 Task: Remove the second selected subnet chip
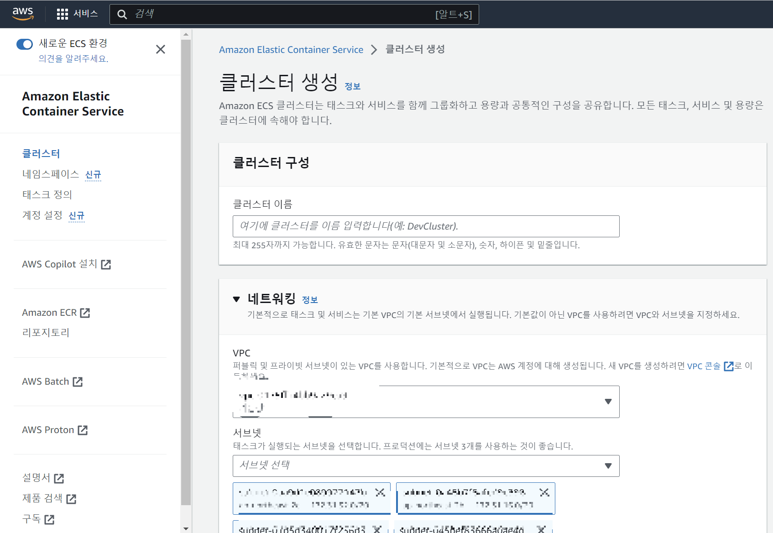pos(544,492)
